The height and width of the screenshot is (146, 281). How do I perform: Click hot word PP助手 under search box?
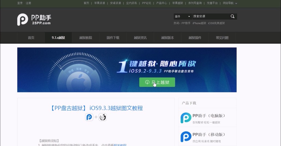click(186, 23)
